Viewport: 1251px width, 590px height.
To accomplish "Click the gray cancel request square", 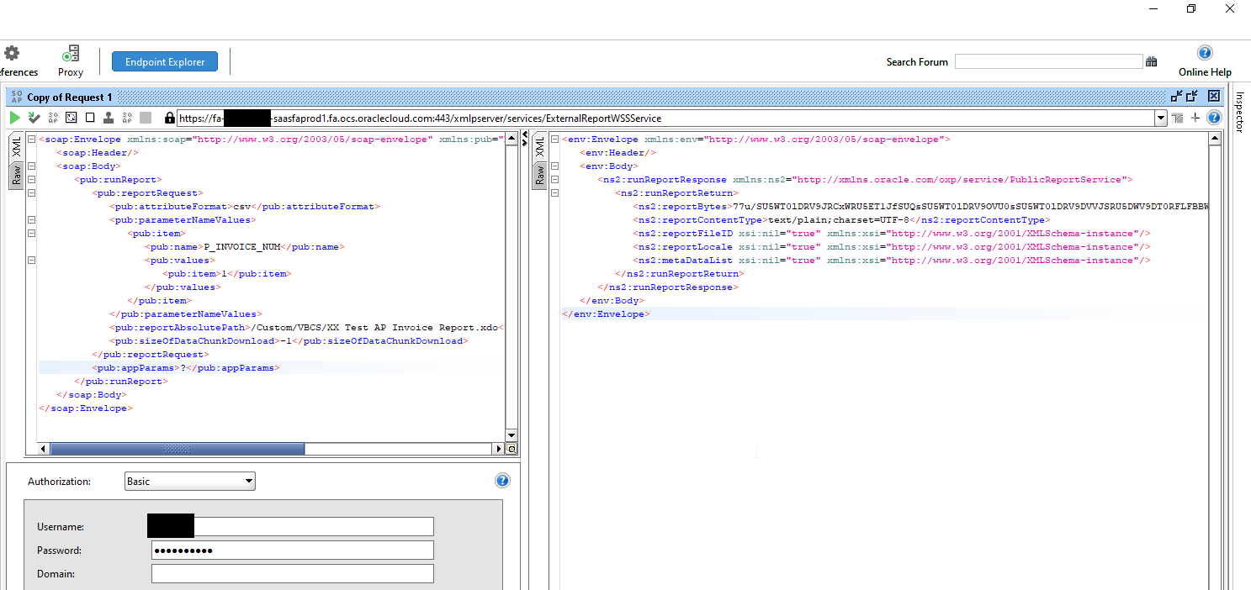I will [x=146, y=118].
